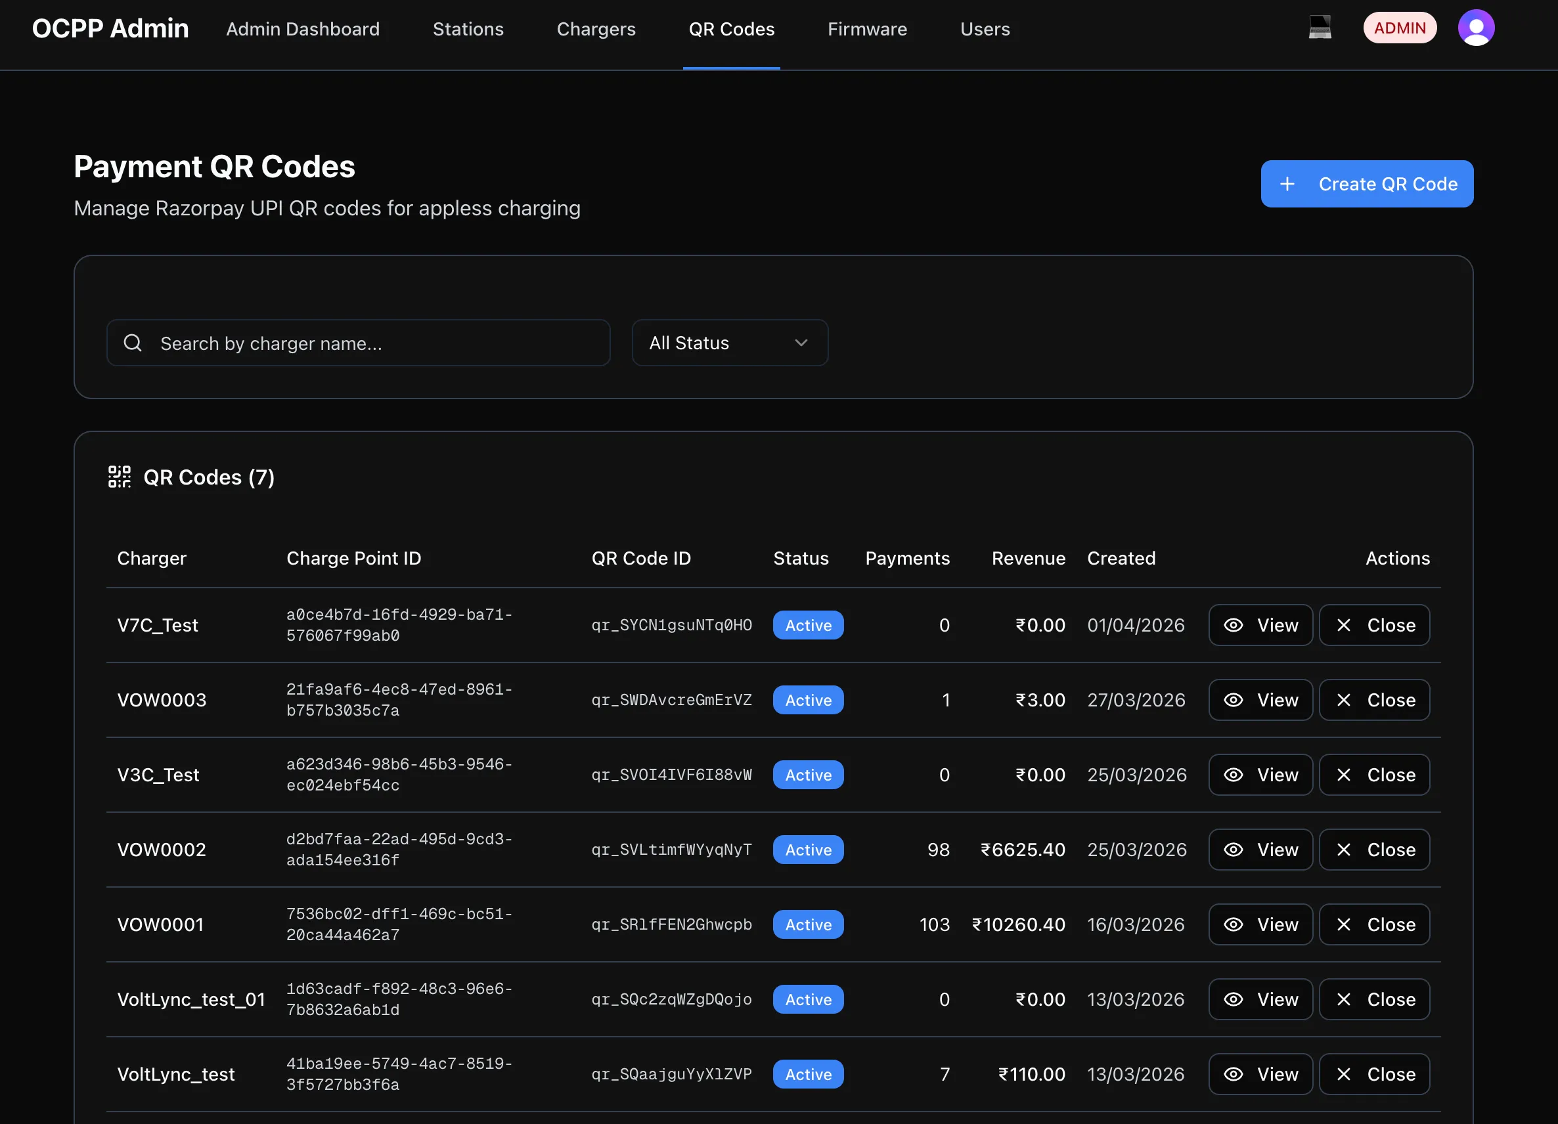
Task: Click the search magnifier icon
Action: [x=133, y=343]
